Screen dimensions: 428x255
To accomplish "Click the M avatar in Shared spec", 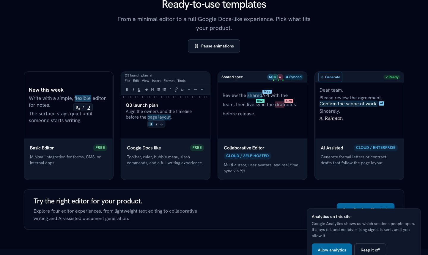I will (270, 77).
